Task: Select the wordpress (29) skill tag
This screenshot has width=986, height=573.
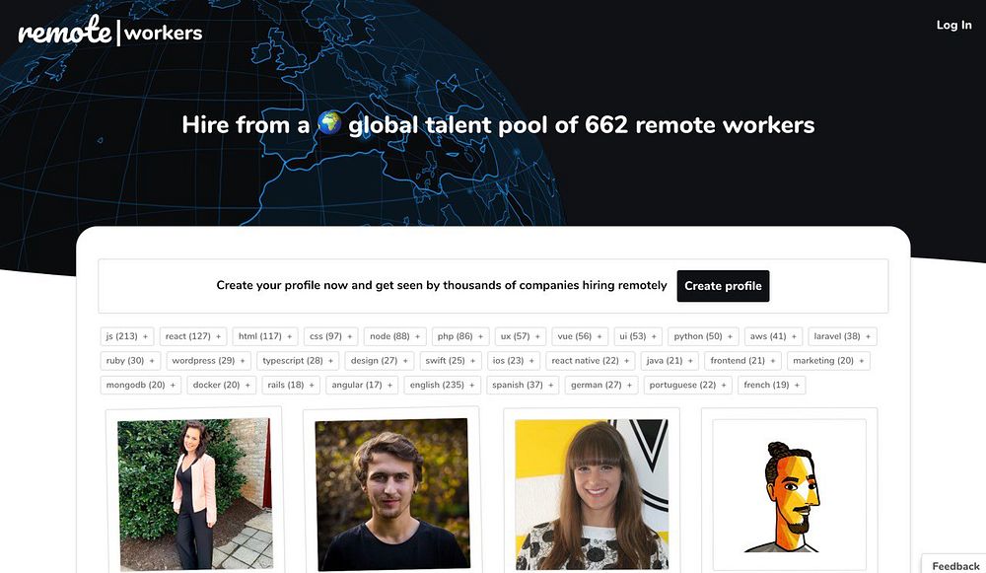Action: [x=208, y=361]
